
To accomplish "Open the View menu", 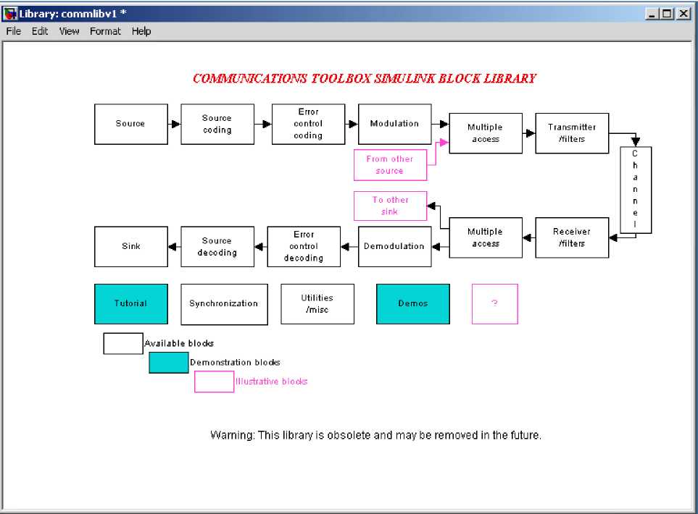I will [69, 31].
